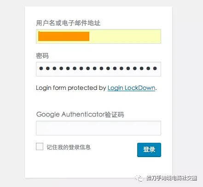
Task: Click the 猎刀手跨境电商社交圈 watermark text
Action: pyautogui.click(x=171, y=178)
